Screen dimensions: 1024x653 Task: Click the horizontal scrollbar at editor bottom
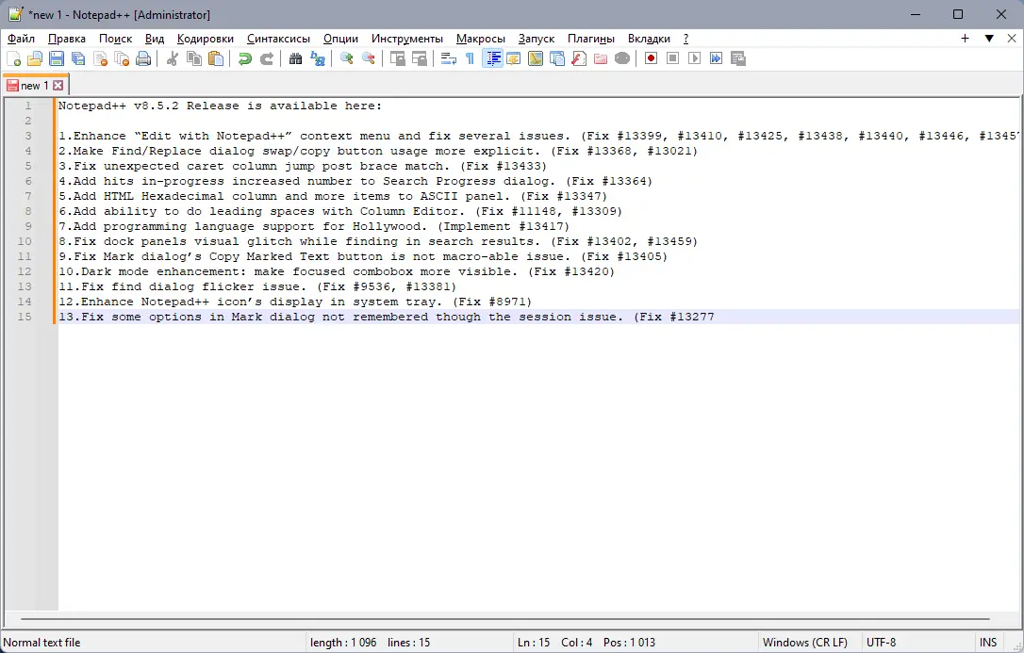coord(505,618)
